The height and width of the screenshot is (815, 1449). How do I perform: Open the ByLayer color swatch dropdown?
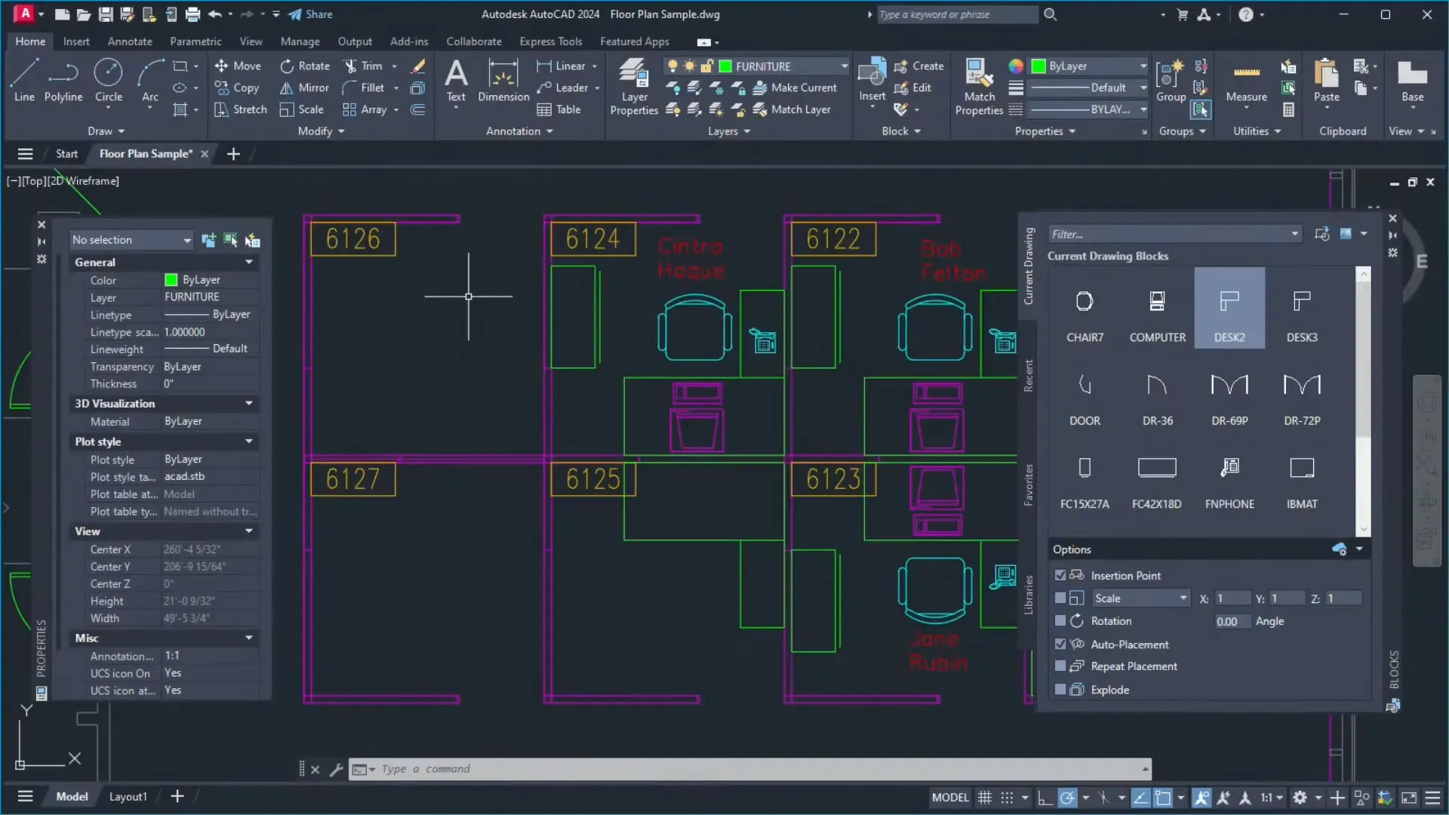point(1143,66)
